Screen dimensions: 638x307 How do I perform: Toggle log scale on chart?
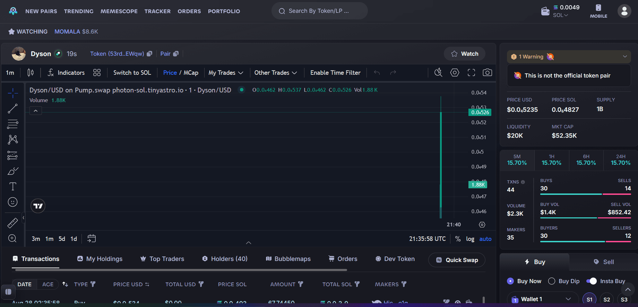[470, 239]
